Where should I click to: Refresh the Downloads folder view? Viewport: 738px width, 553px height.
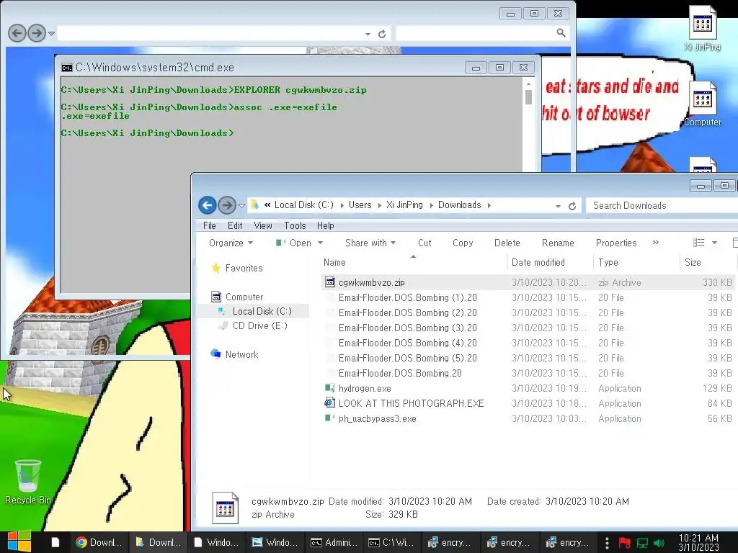(572, 206)
